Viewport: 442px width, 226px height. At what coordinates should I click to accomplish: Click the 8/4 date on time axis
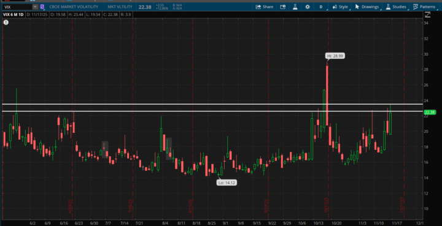(x=165, y=223)
